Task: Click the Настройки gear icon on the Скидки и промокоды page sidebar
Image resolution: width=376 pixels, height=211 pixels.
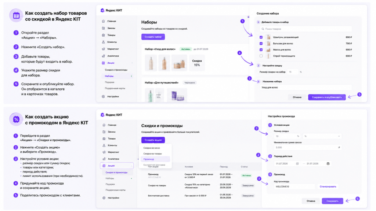Action: [x=104, y=198]
